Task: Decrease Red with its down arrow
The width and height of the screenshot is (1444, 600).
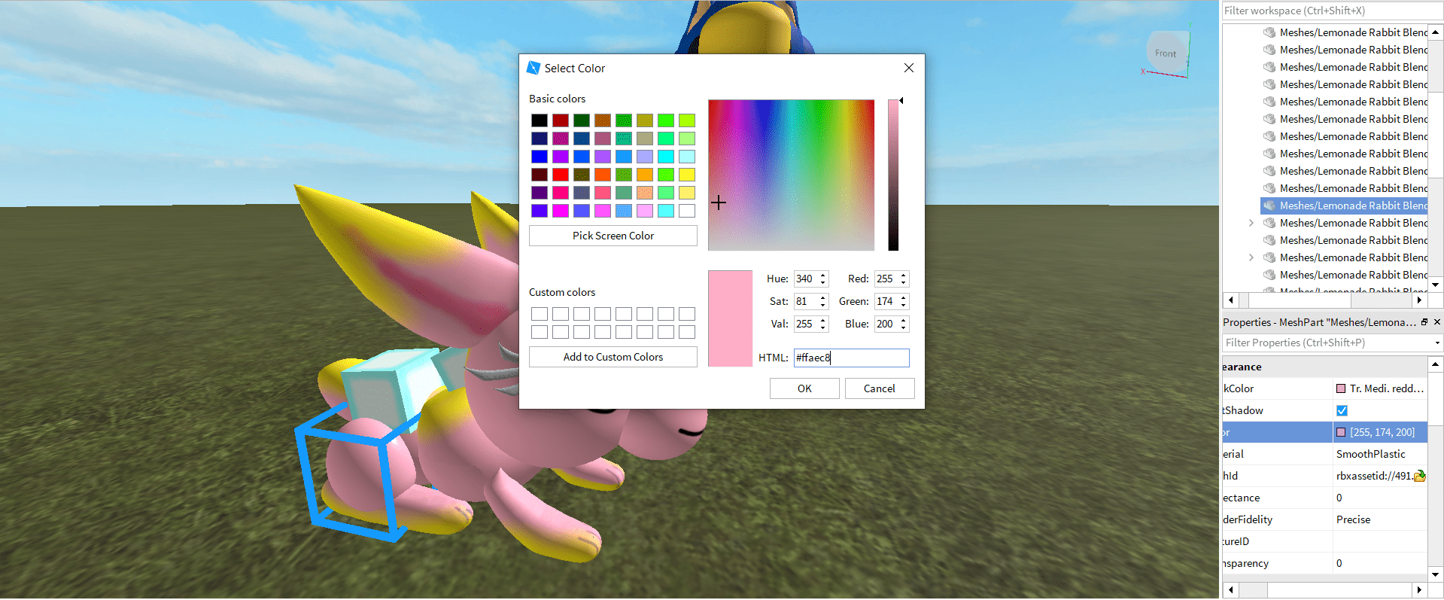Action: 904,283
